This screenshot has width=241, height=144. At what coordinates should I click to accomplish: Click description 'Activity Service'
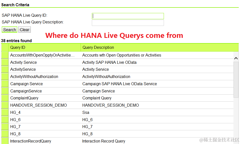click(x=96, y=69)
